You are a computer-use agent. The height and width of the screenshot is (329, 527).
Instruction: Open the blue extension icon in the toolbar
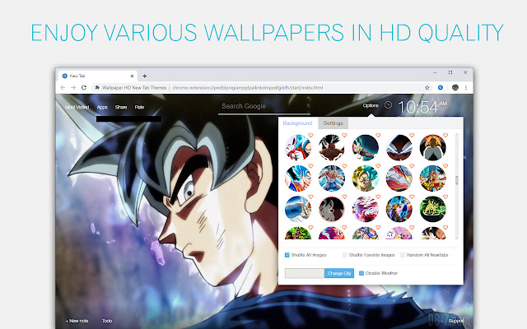pyautogui.click(x=441, y=88)
